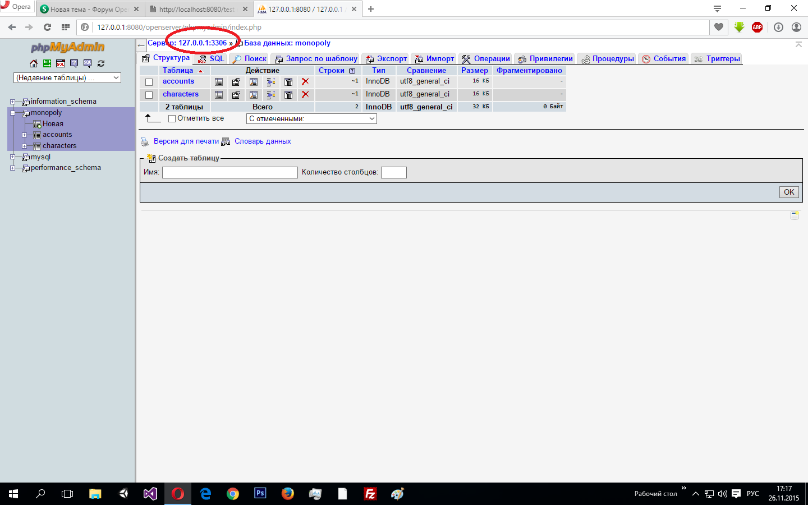
Task: Open FileZilla from the taskbar
Action: (x=370, y=494)
